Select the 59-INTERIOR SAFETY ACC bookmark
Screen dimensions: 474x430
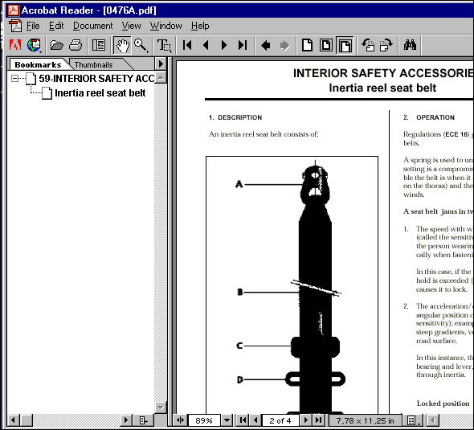click(x=96, y=79)
